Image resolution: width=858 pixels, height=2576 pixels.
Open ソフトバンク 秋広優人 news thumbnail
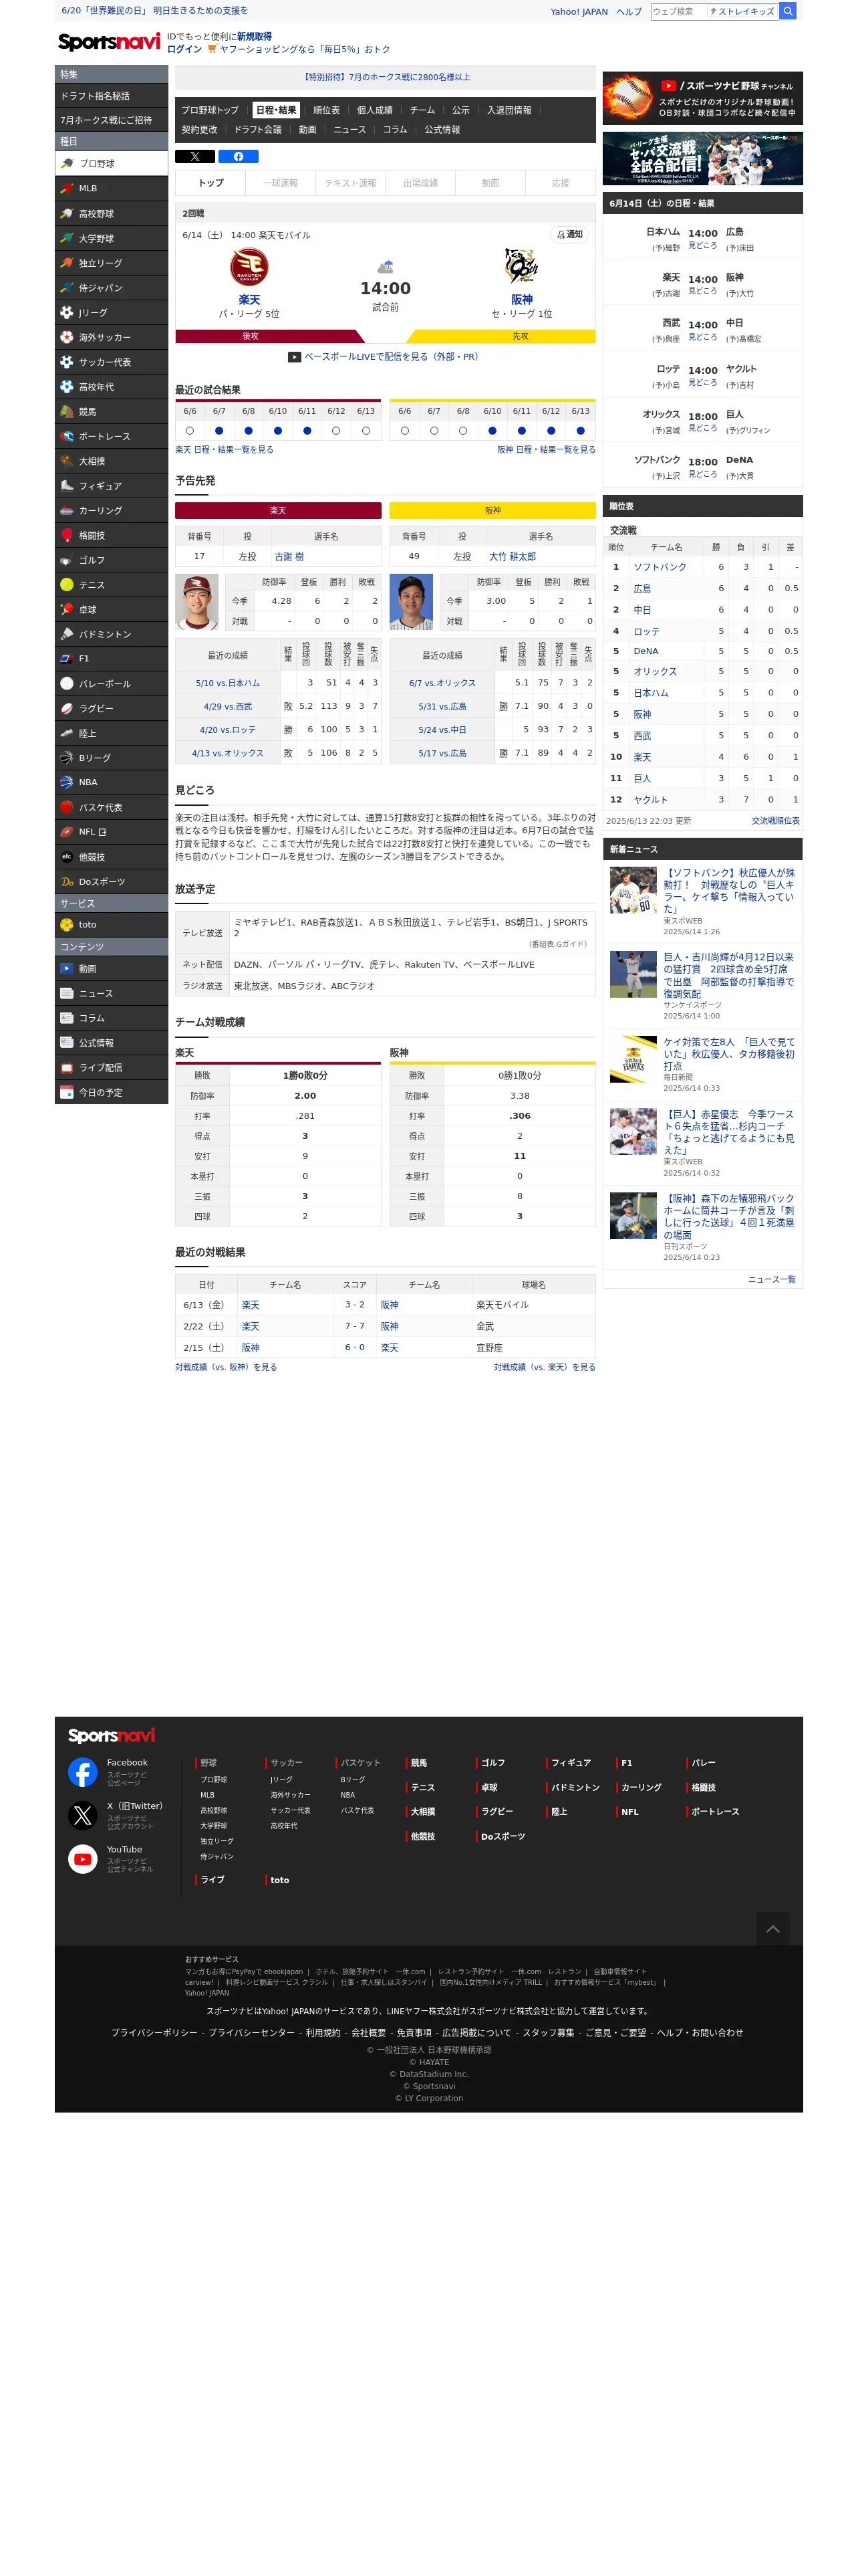(x=633, y=891)
